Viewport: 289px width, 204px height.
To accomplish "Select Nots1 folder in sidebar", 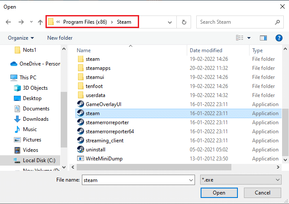I will (x=29, y=50).
